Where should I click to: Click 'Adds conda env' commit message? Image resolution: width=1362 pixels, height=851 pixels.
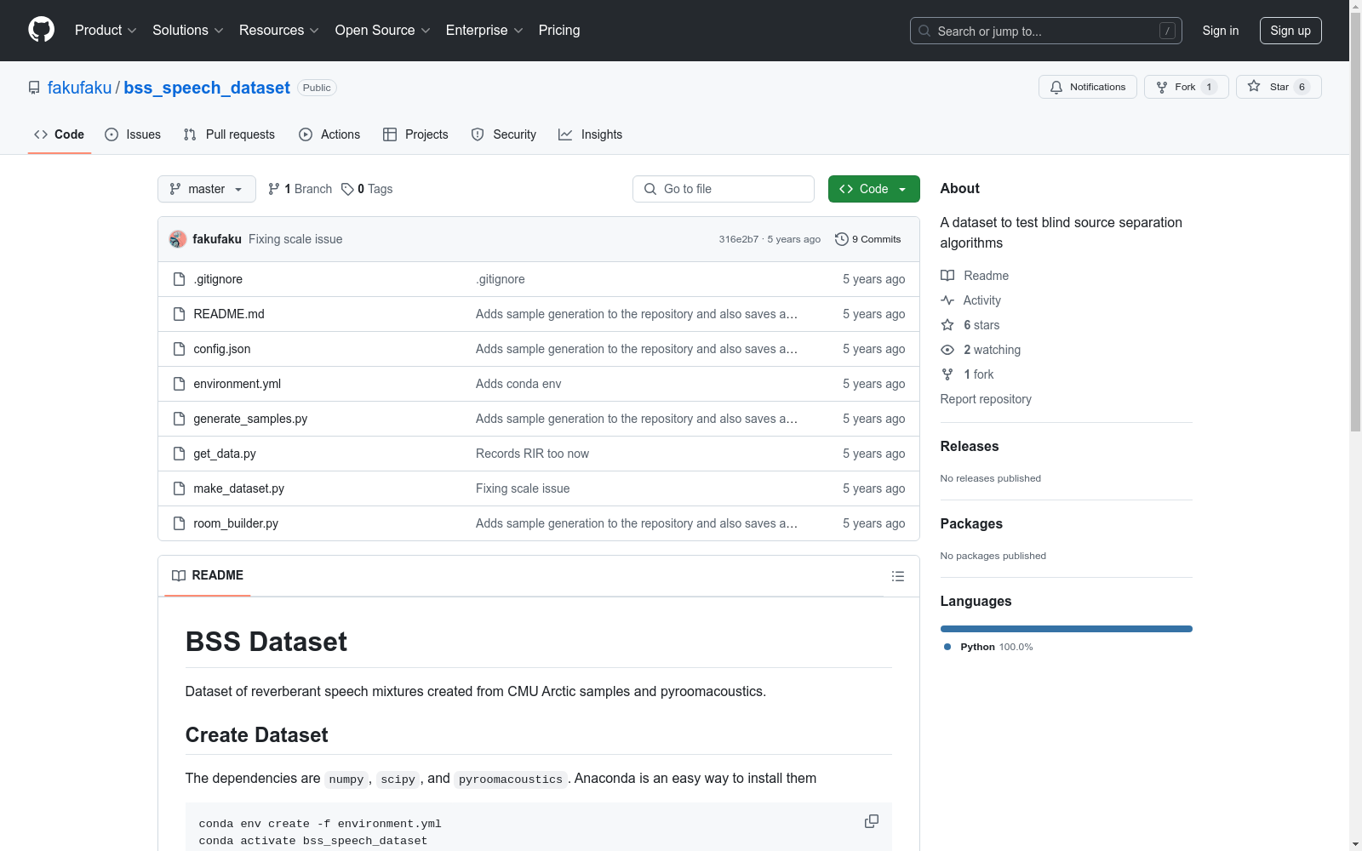[x=518, y=384]
